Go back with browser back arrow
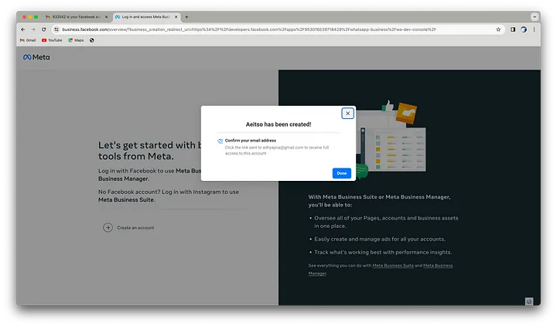Image resolution: width=557 pixels, height=327 pixels. (22, 29)
